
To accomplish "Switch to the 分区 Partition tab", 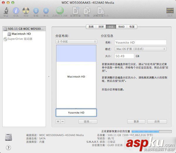I will click(111, 27).
